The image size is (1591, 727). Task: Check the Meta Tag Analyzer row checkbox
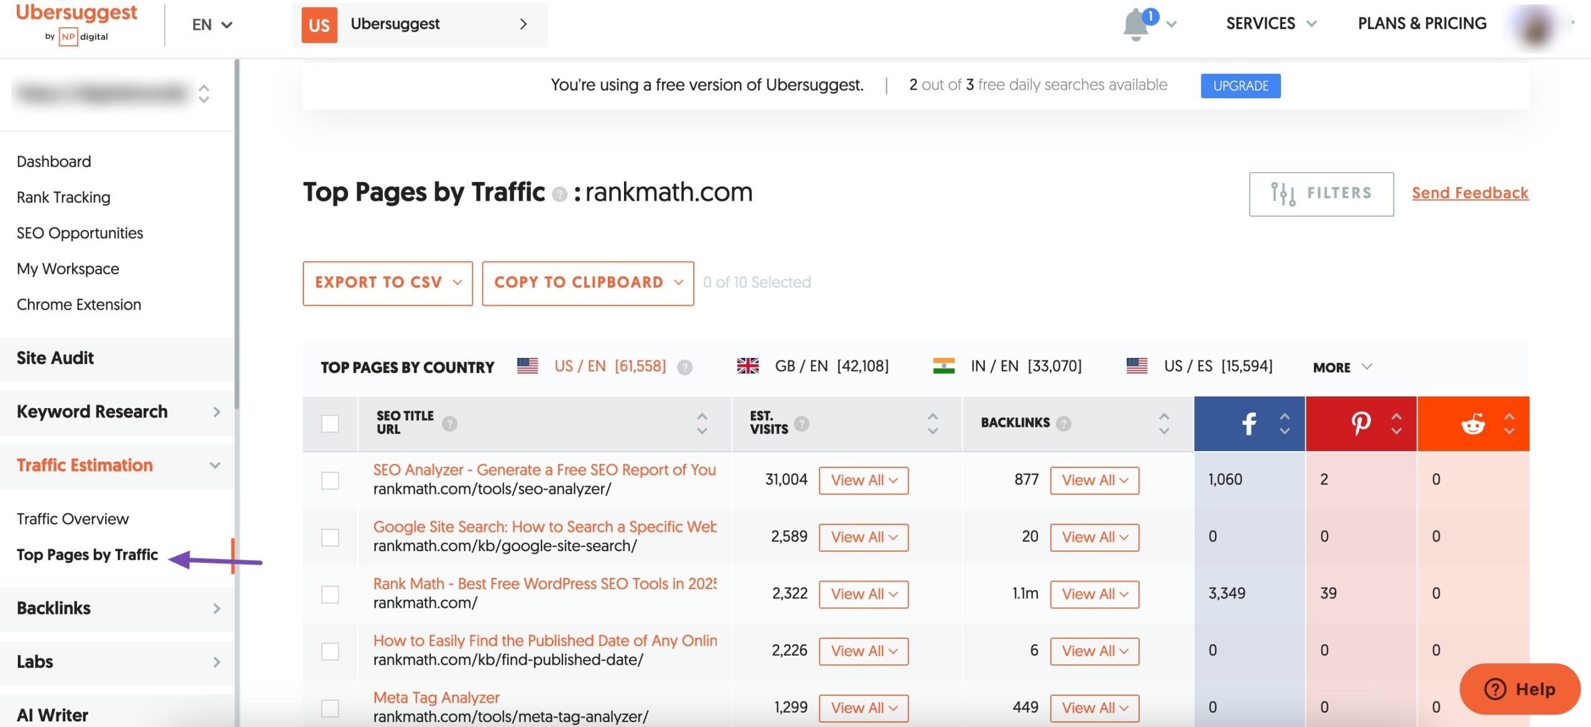tap(330, 708)
